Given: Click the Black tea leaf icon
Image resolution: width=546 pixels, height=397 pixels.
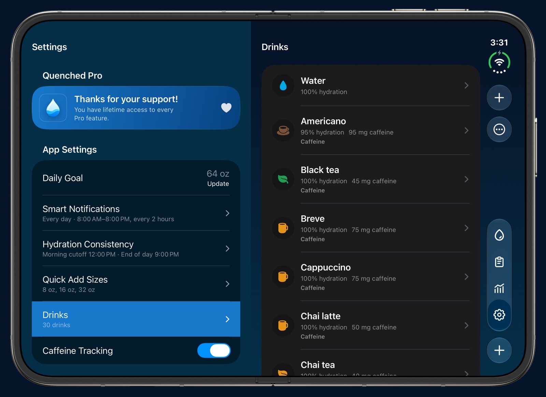Looking at the screenshot, I should coord(283,179).
